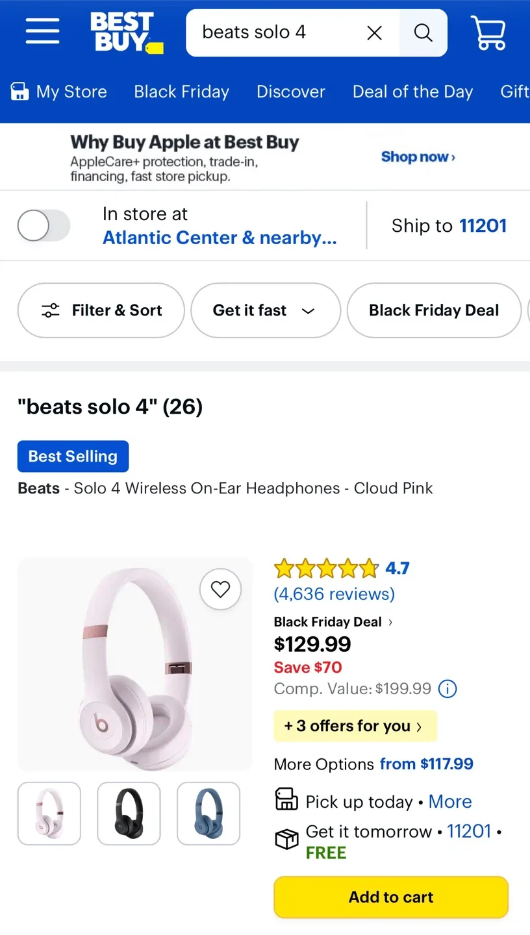Toggle the In store availability switch
The image size is (530, 935).
pos(44,225)
